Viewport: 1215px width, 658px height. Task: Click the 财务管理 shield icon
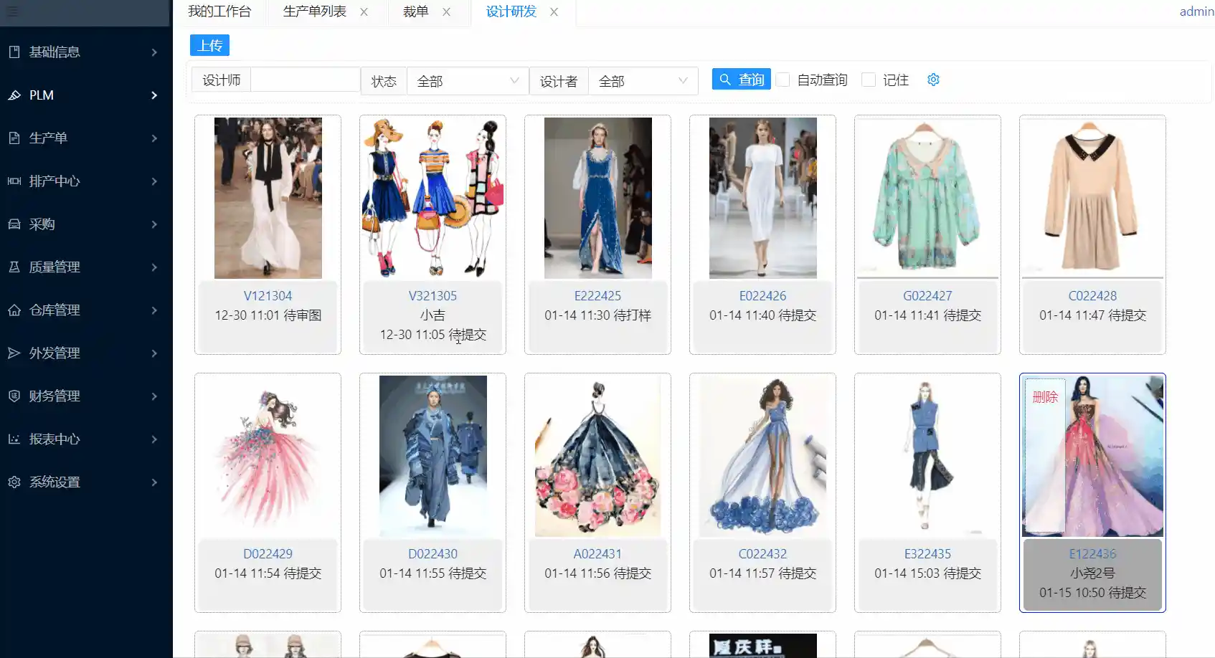(x=14, y=396)
